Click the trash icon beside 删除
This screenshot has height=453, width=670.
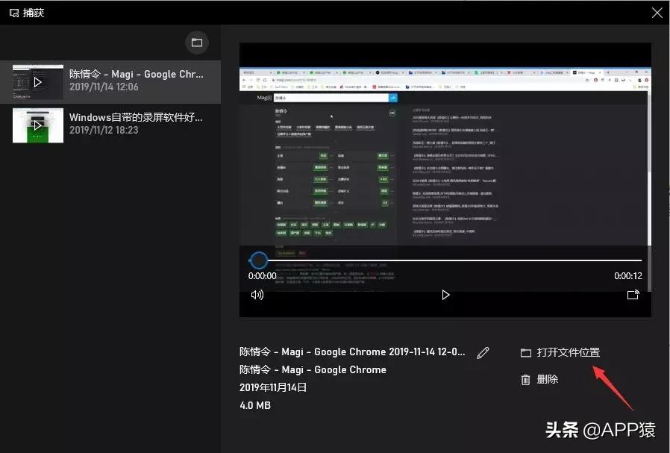tap(526, 379)
